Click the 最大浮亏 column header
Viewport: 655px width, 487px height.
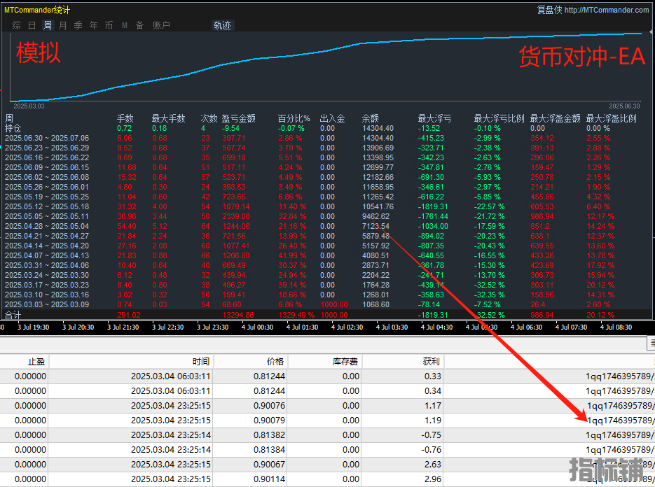(434, 118)
